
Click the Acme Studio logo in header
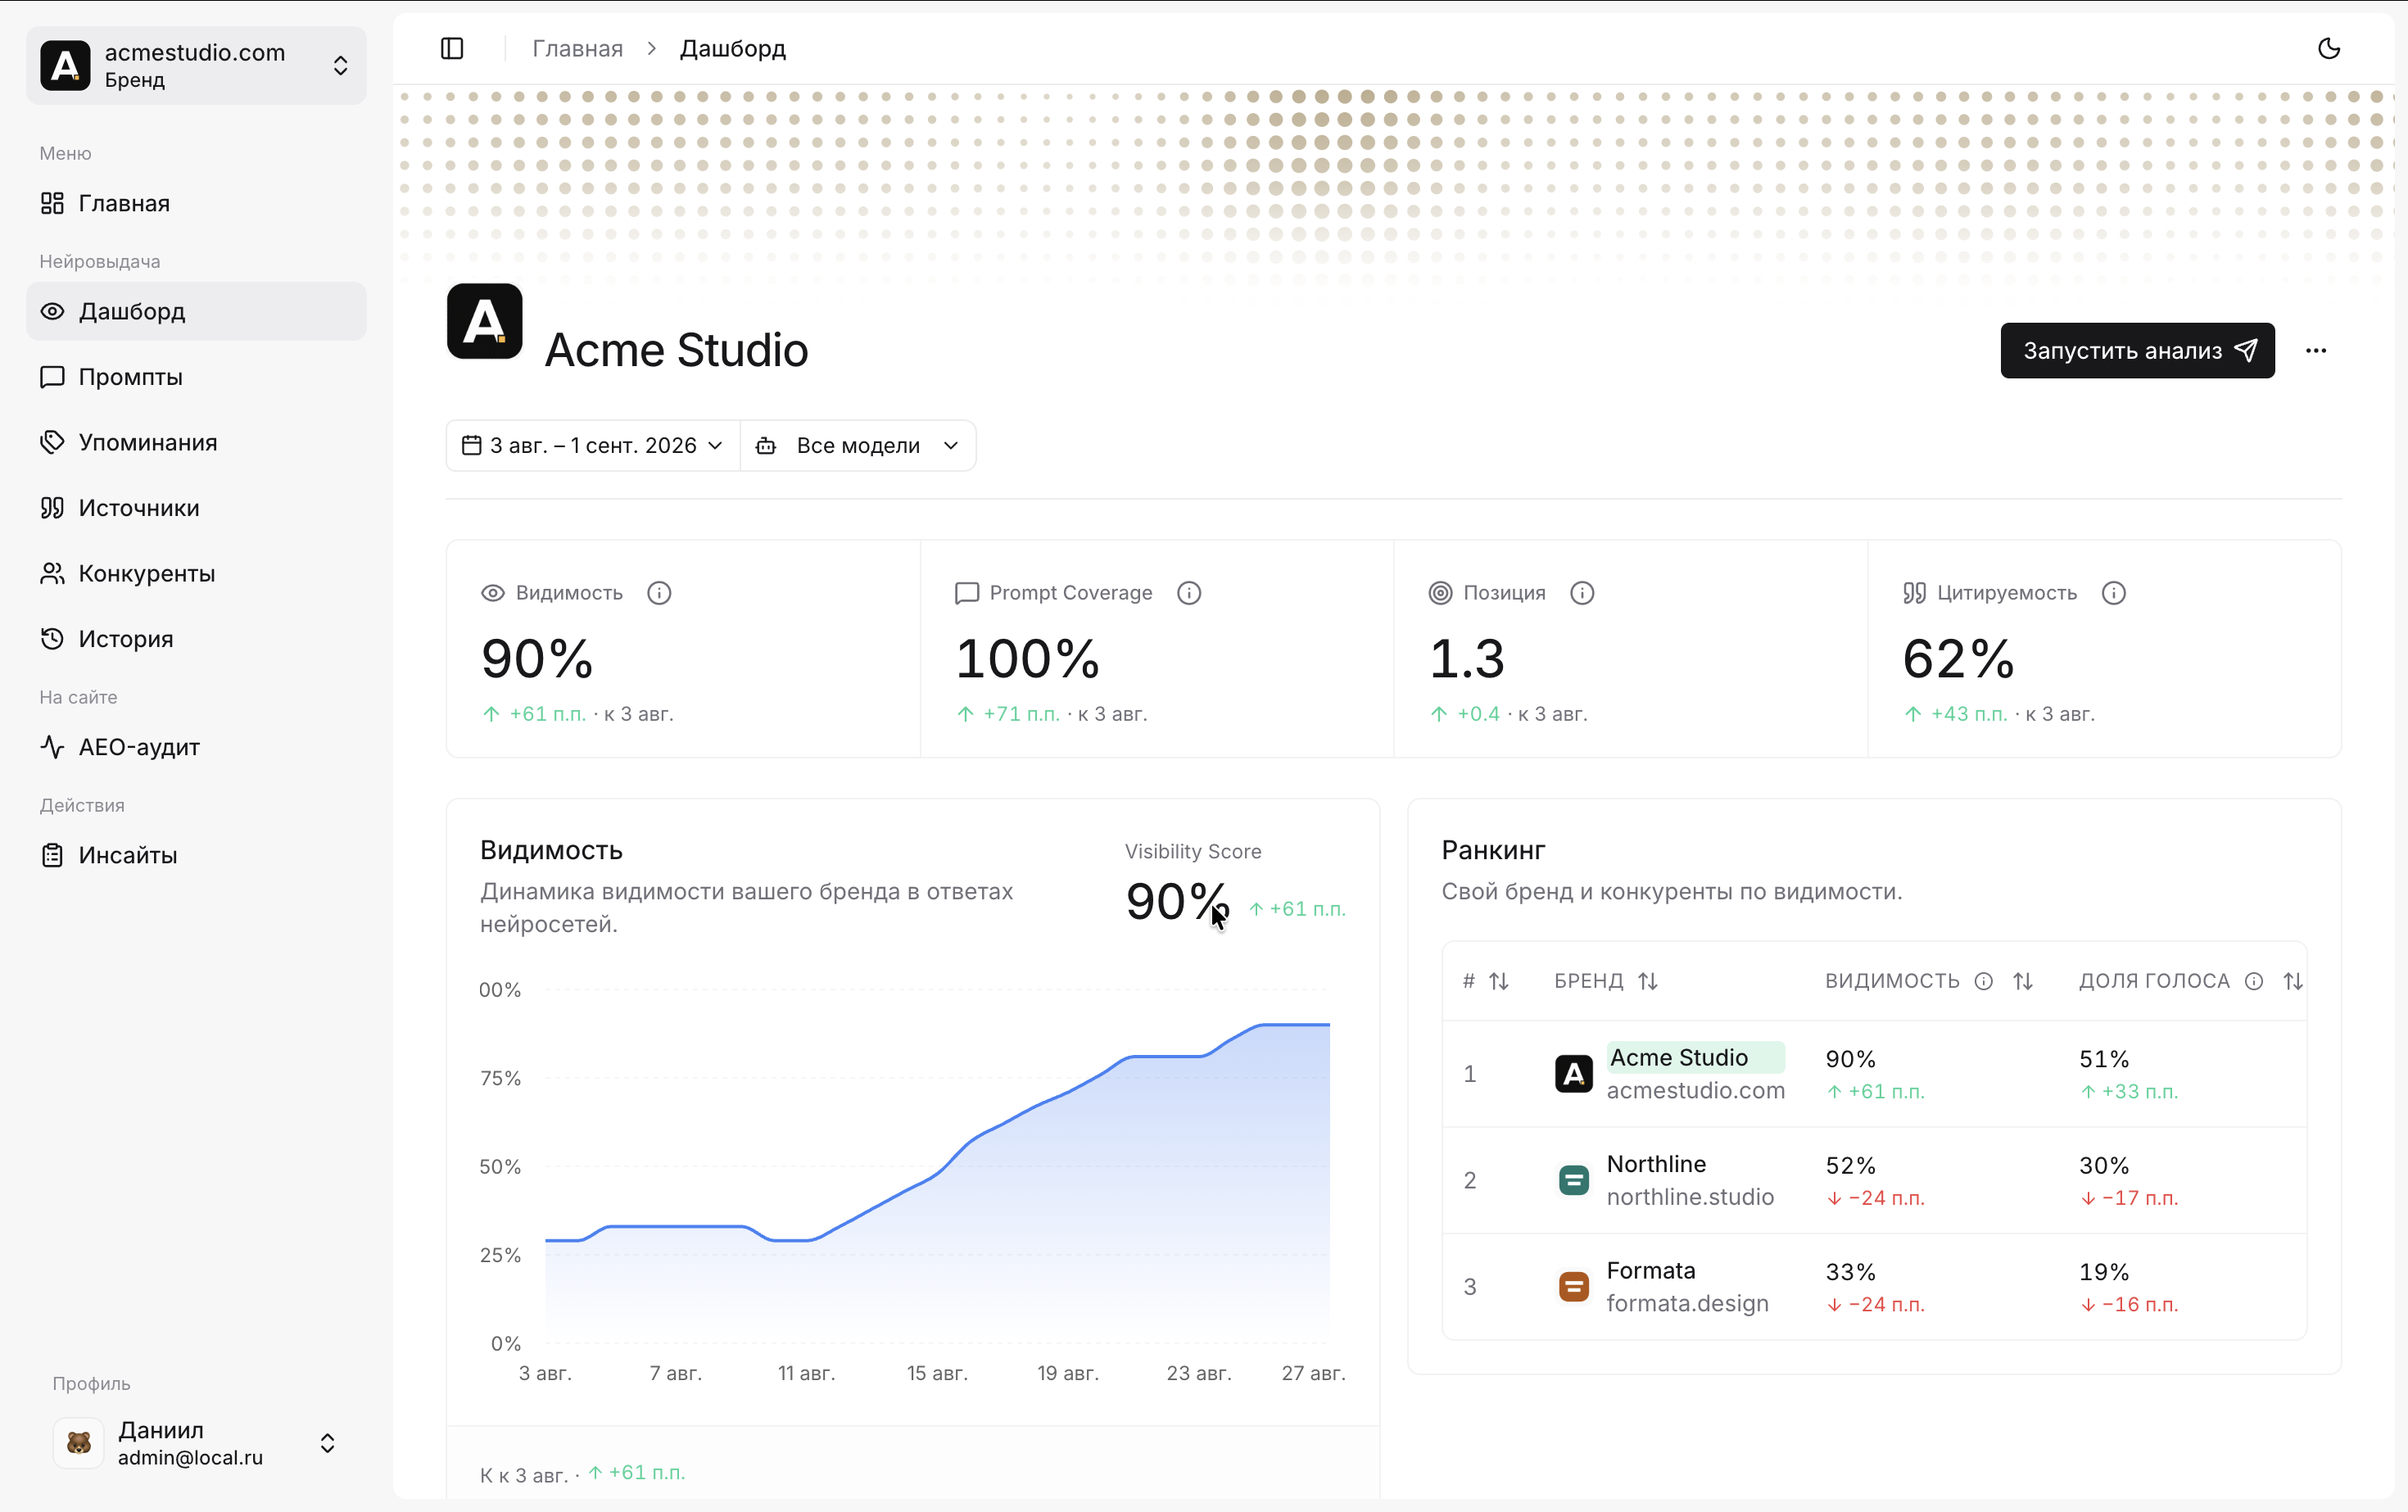click(485, 321)
